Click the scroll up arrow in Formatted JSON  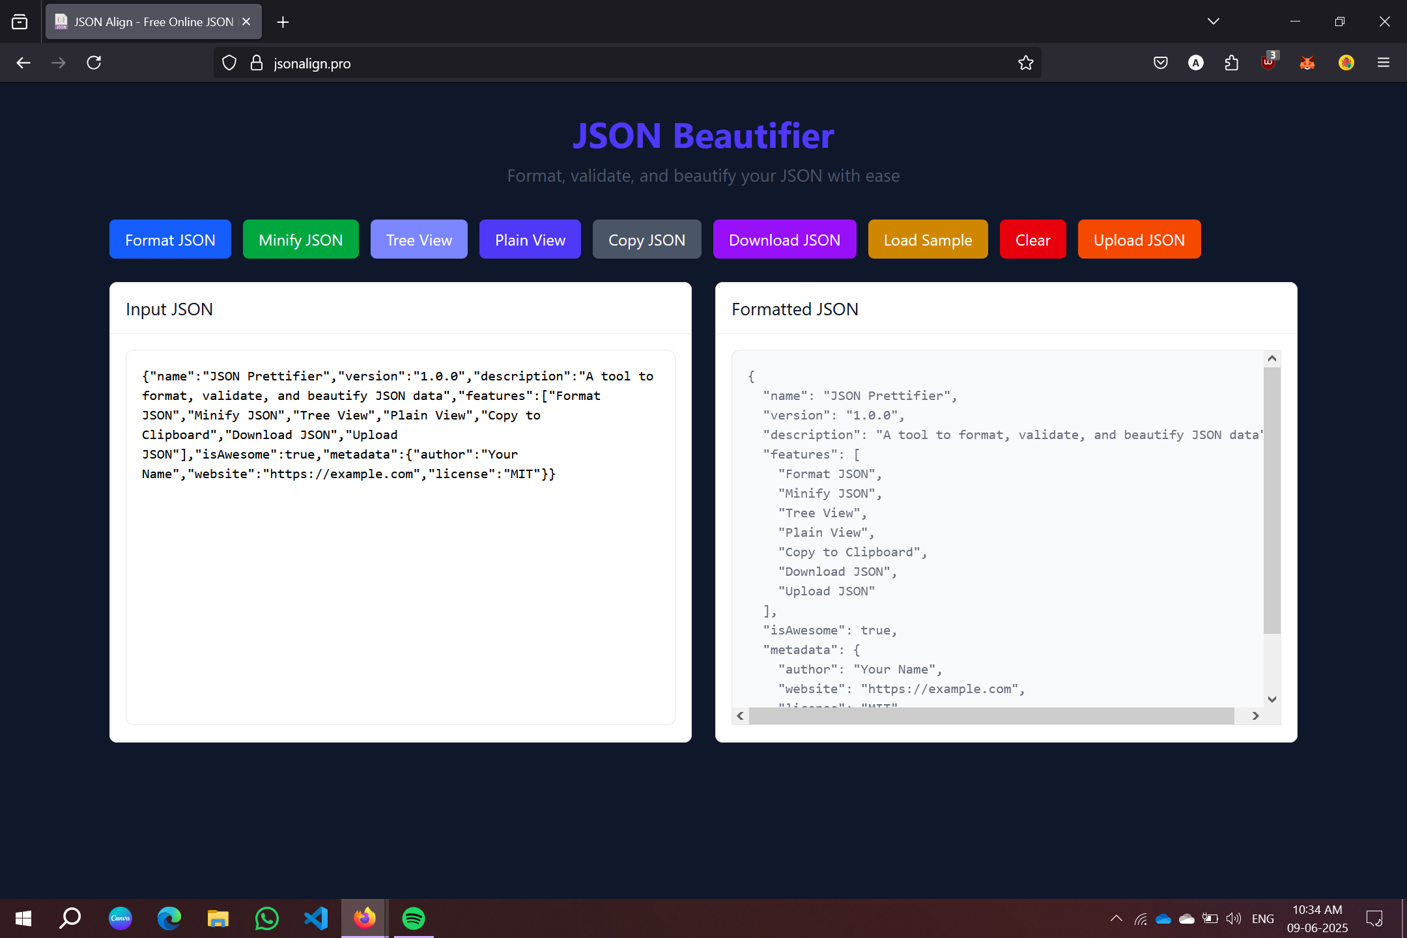coord(1272,359)
